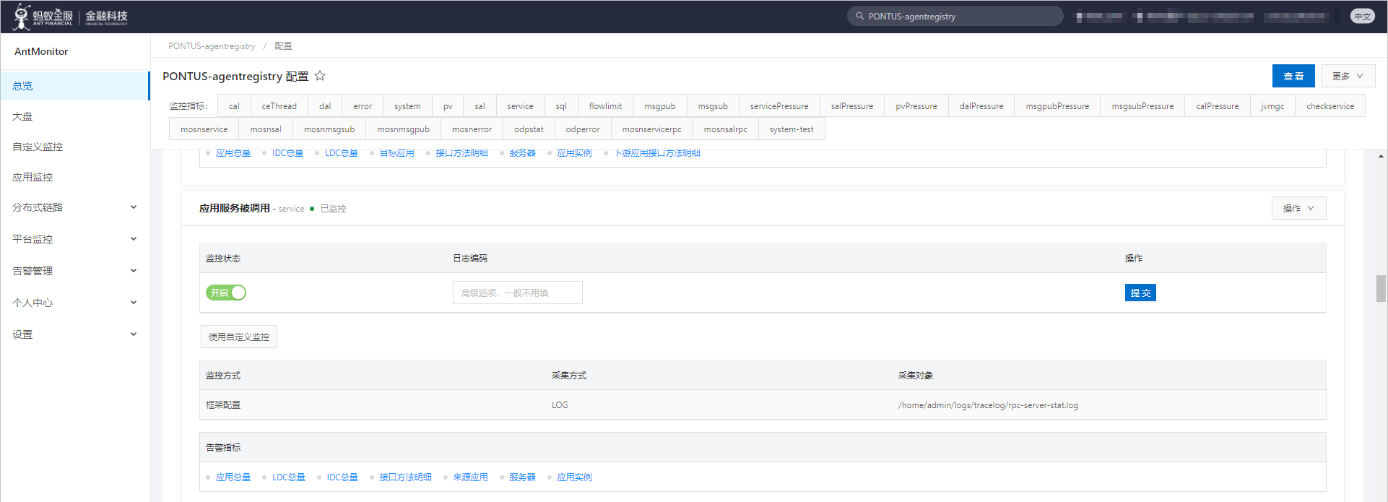Screen dimensions: 1388x502
Task: Click the PONTUS-agentregistry breadcrumb link
Action: (212, 46)
